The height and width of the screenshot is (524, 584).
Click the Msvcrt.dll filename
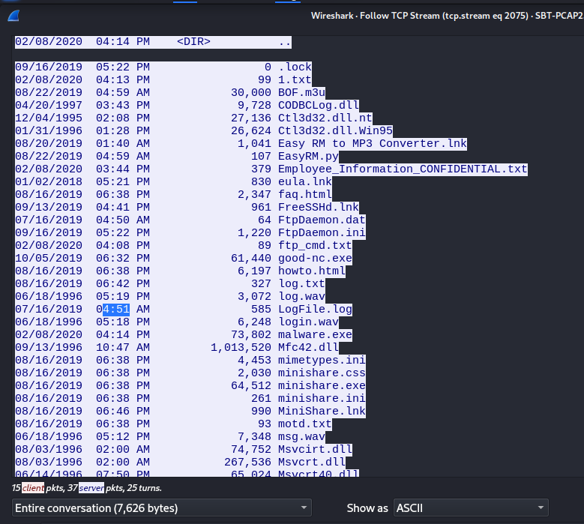tap(312, 463)
